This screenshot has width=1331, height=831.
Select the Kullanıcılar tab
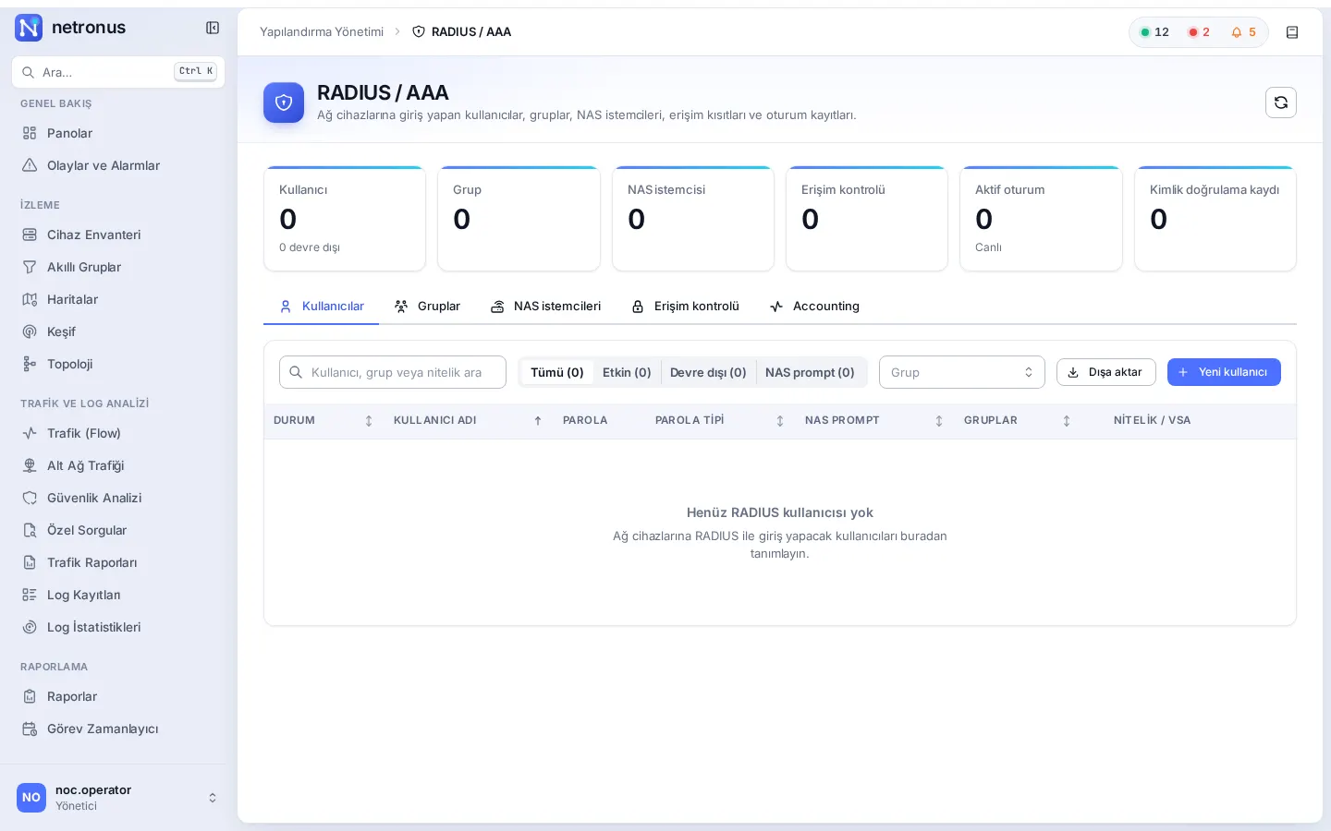pyautogui.click(x=322, y=307)
